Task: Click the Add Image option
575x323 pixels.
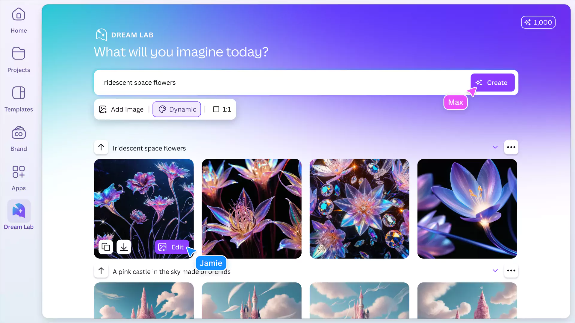Action: point(121,109)
